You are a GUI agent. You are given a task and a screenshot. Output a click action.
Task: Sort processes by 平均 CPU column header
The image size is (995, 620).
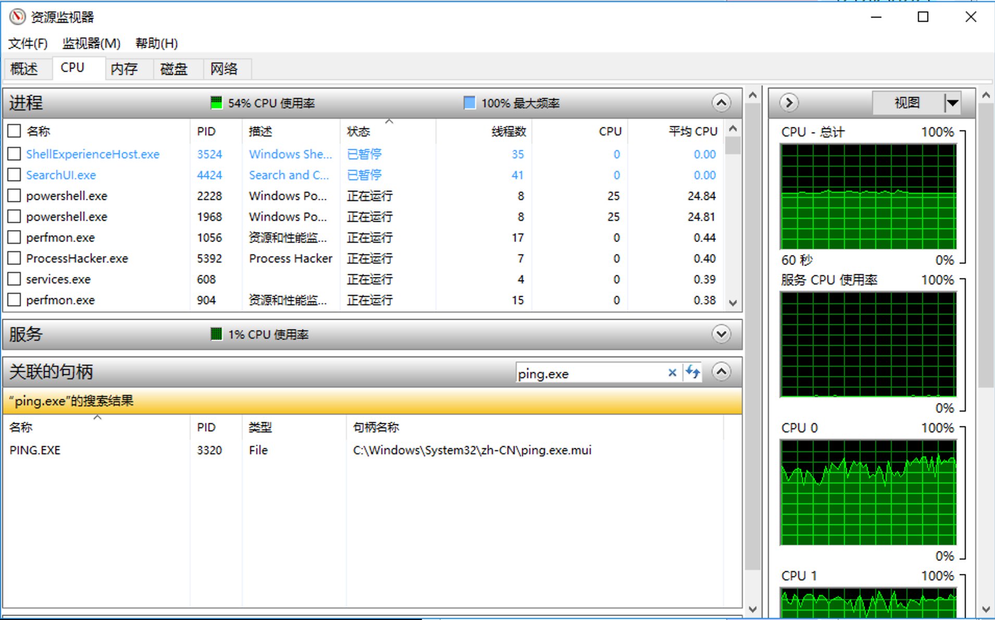coord(692,131)
